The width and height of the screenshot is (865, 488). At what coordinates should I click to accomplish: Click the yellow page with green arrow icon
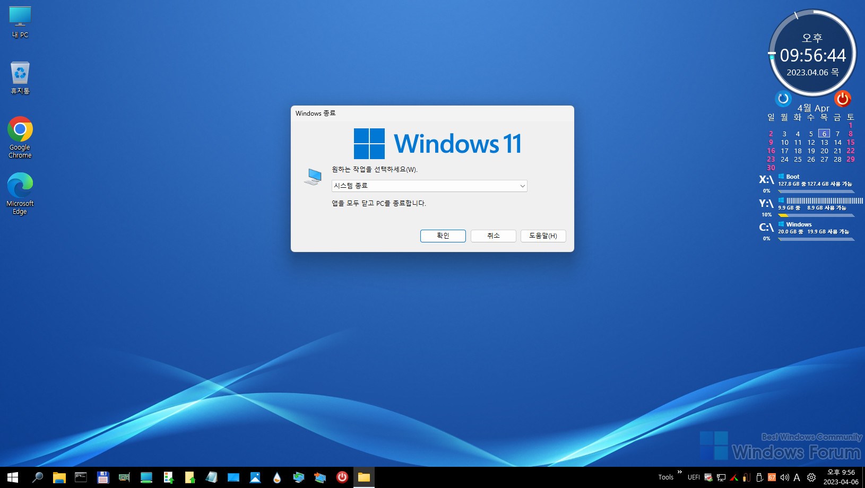190,477
